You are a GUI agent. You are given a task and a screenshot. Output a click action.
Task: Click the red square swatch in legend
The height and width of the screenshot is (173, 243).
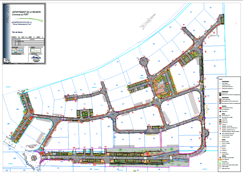pos(220,108)
